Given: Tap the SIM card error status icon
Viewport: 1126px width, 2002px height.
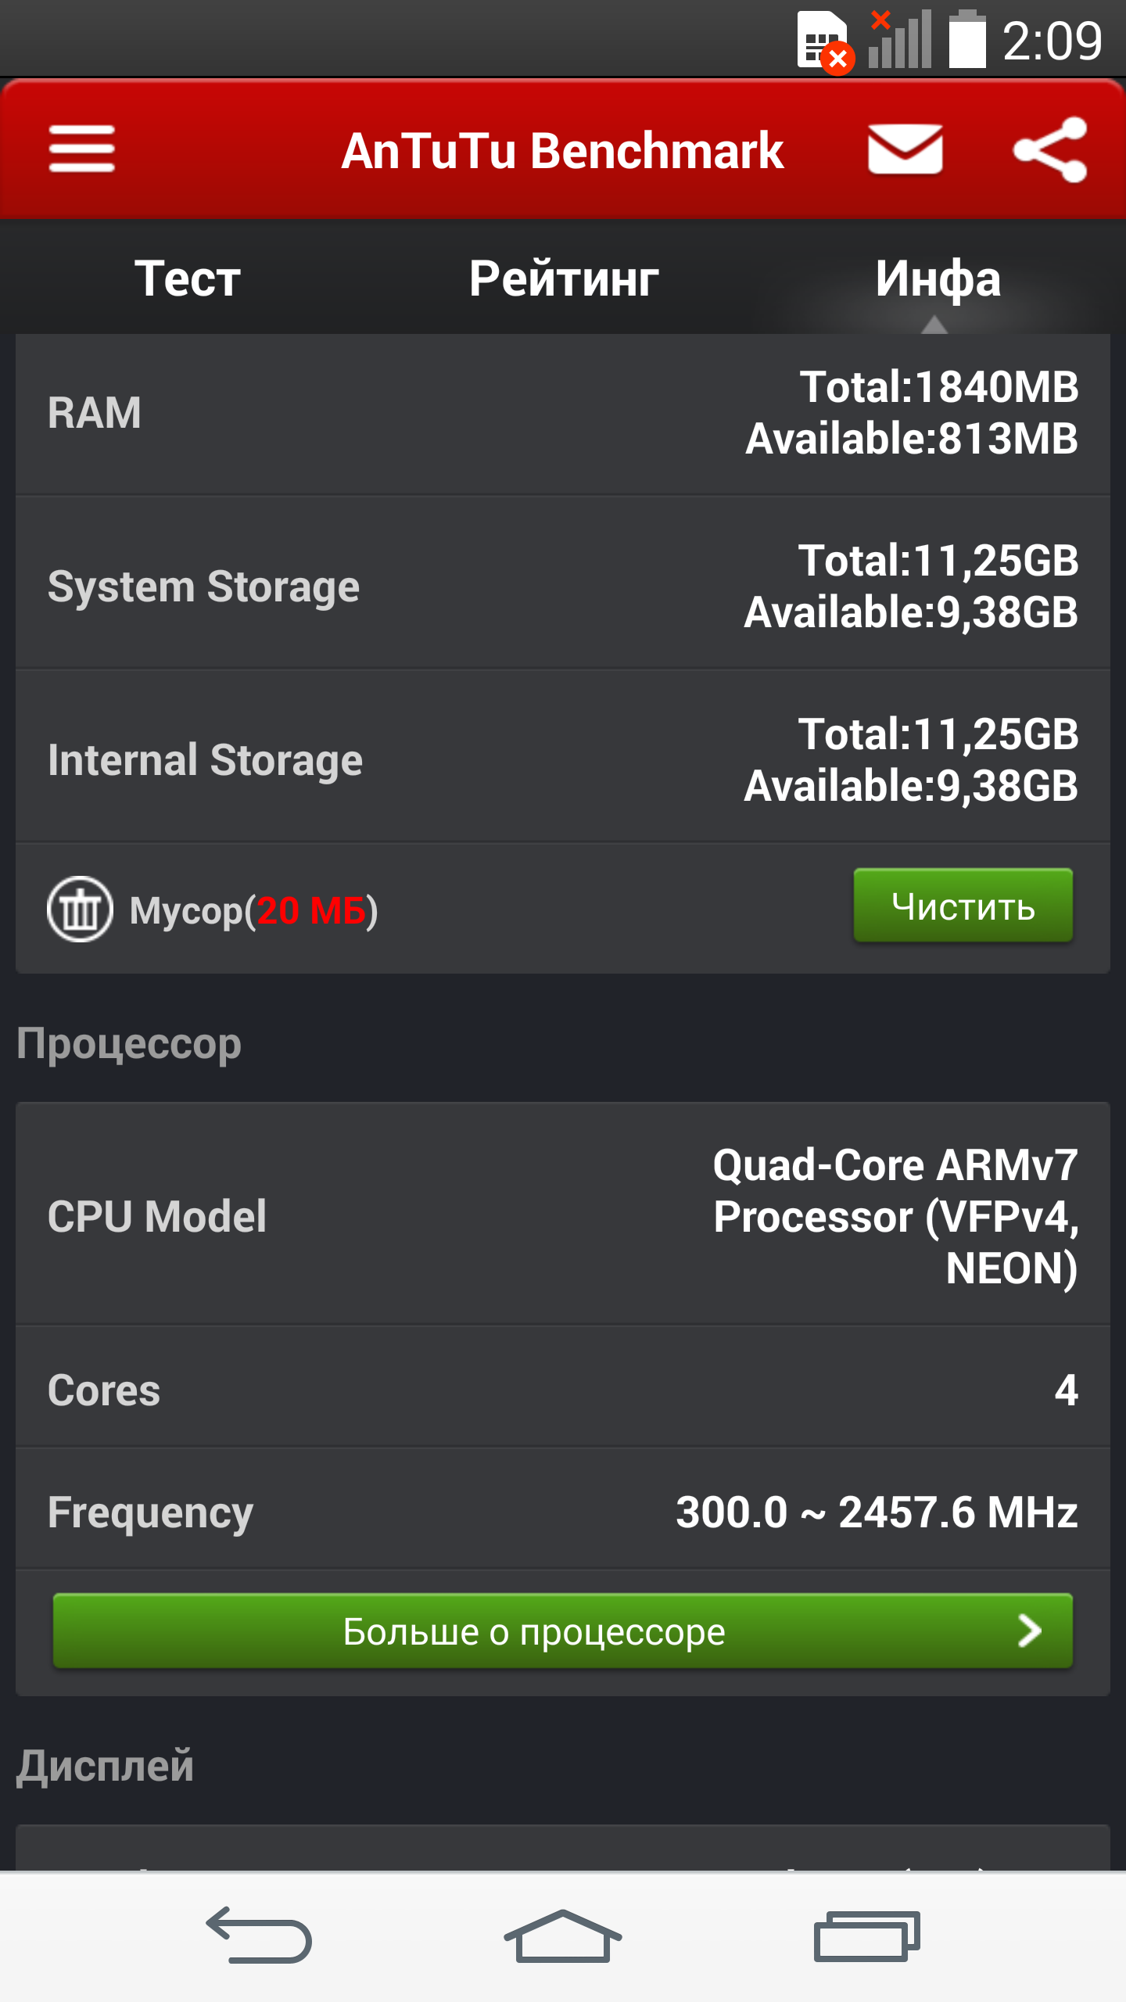Looking at the screenshot, I should pyautogui.click(x=825, y=42).
